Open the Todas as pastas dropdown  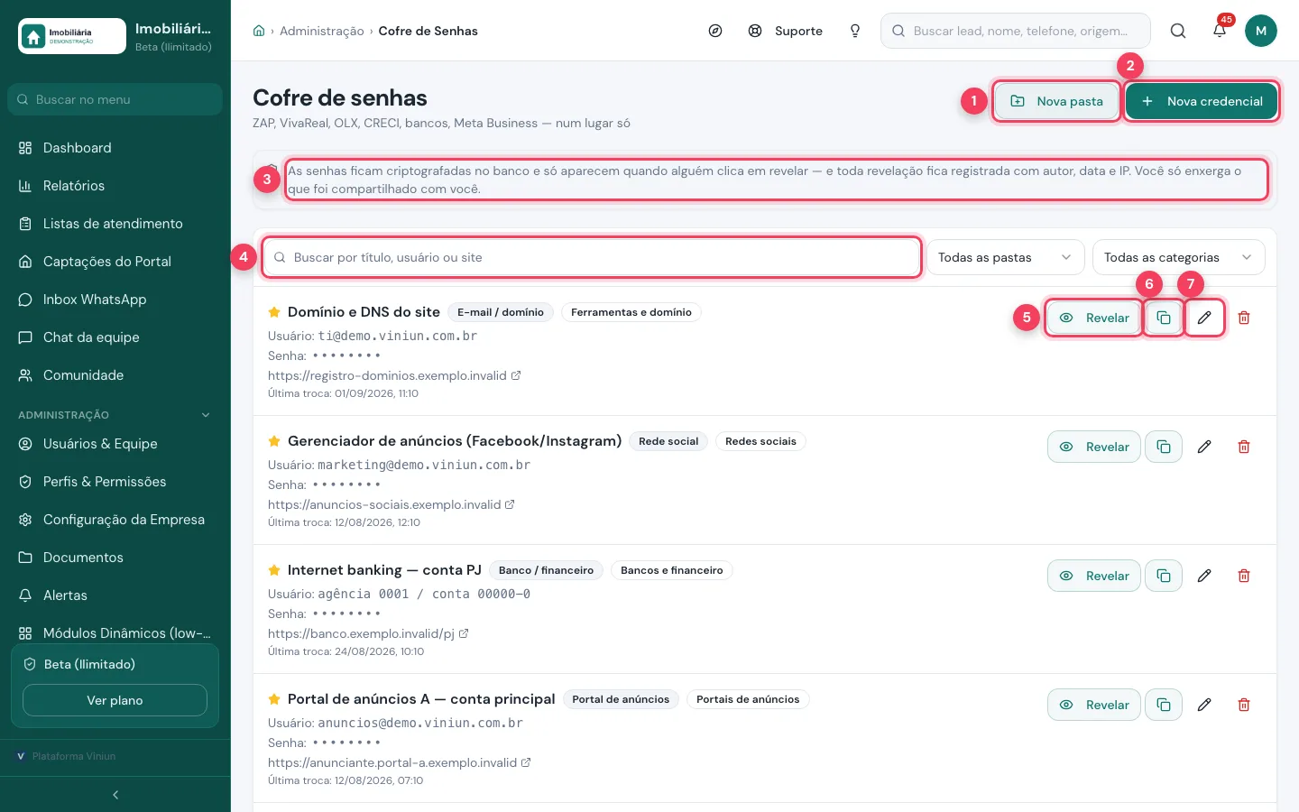click(1005, 257)
